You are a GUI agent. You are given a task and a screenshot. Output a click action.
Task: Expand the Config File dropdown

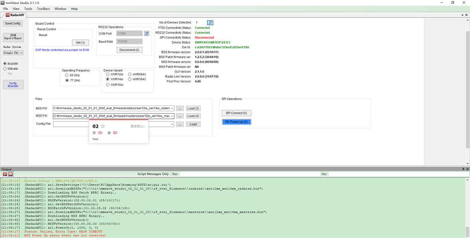[172, 124]
